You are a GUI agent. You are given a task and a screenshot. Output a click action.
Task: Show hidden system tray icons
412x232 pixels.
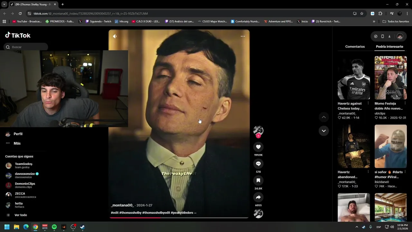[x=357, y=227]
